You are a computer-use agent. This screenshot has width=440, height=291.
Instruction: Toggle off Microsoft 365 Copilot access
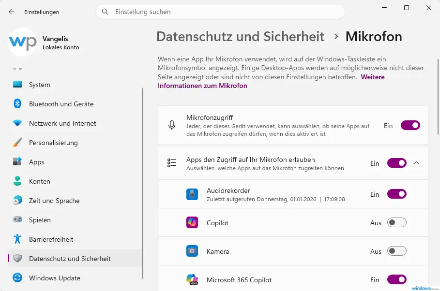point(397,279)
